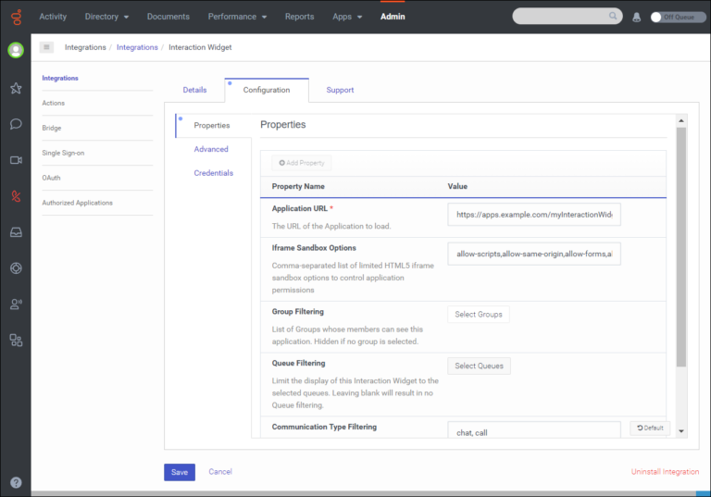Open the user profile avatar

click(16, 50)
